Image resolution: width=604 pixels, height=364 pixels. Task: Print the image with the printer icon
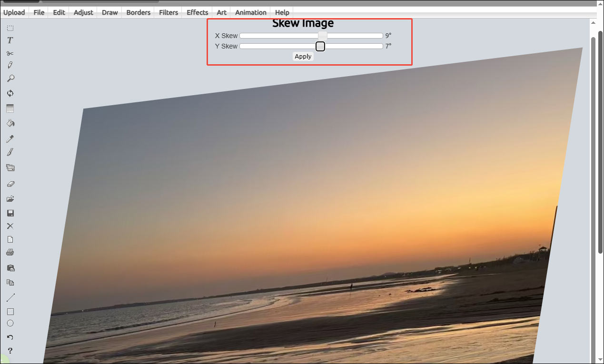click(10, 252)
